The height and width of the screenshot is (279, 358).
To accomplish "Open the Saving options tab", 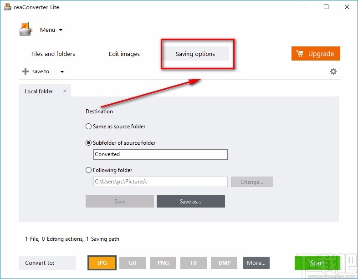I will 195,54.
